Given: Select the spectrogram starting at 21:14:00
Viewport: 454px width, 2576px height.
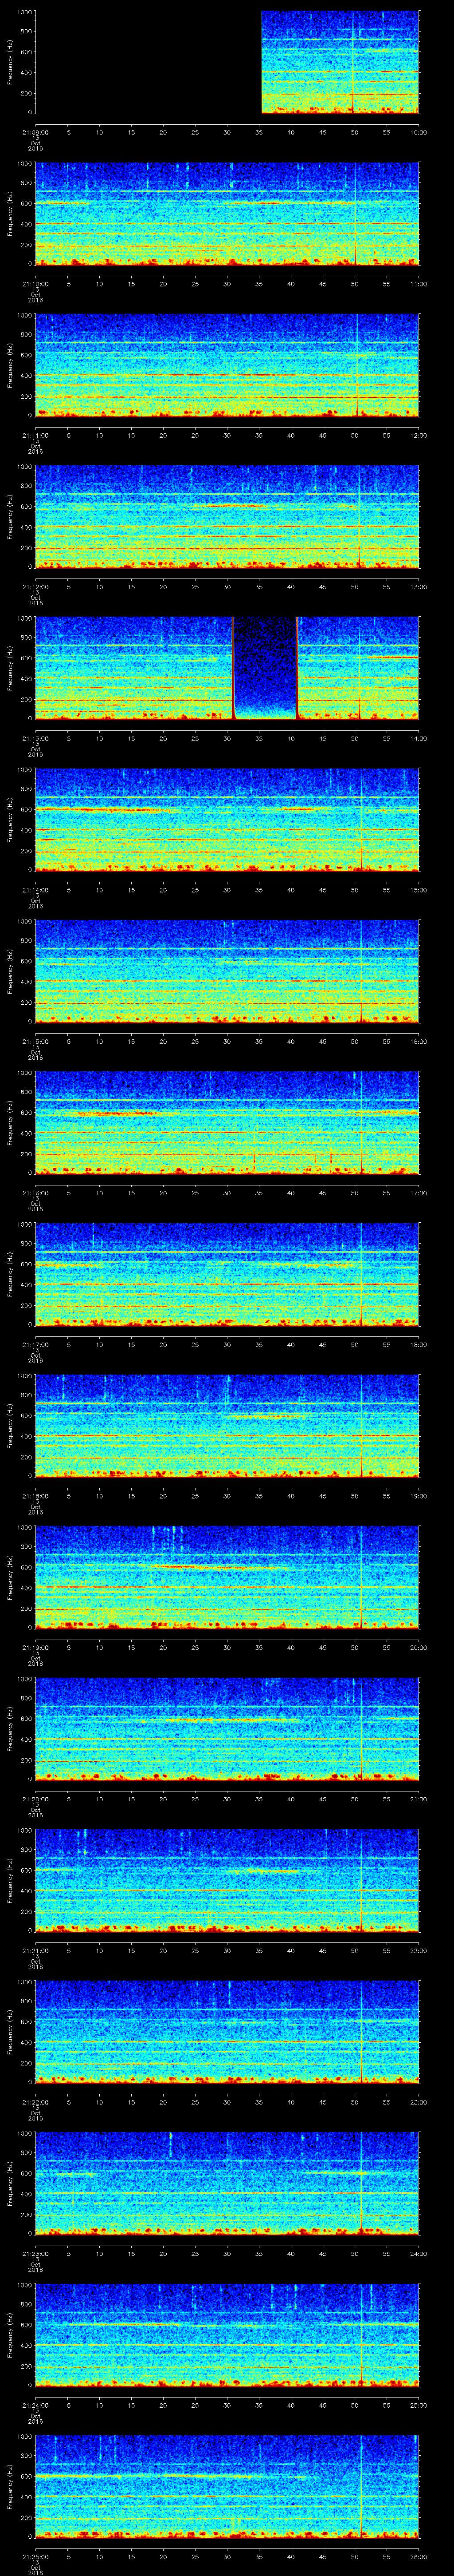Looking at the screenshot, I should click(x=227, y=820).
